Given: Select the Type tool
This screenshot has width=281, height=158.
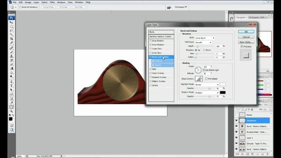Looking at the screenshot, I should click(x=11, y=86).
